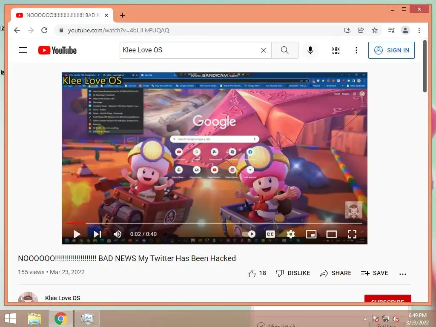Click the browser forward arrow
Image resolution: width=436 pixels, height=327 pixels.
[x=31, y=30]
